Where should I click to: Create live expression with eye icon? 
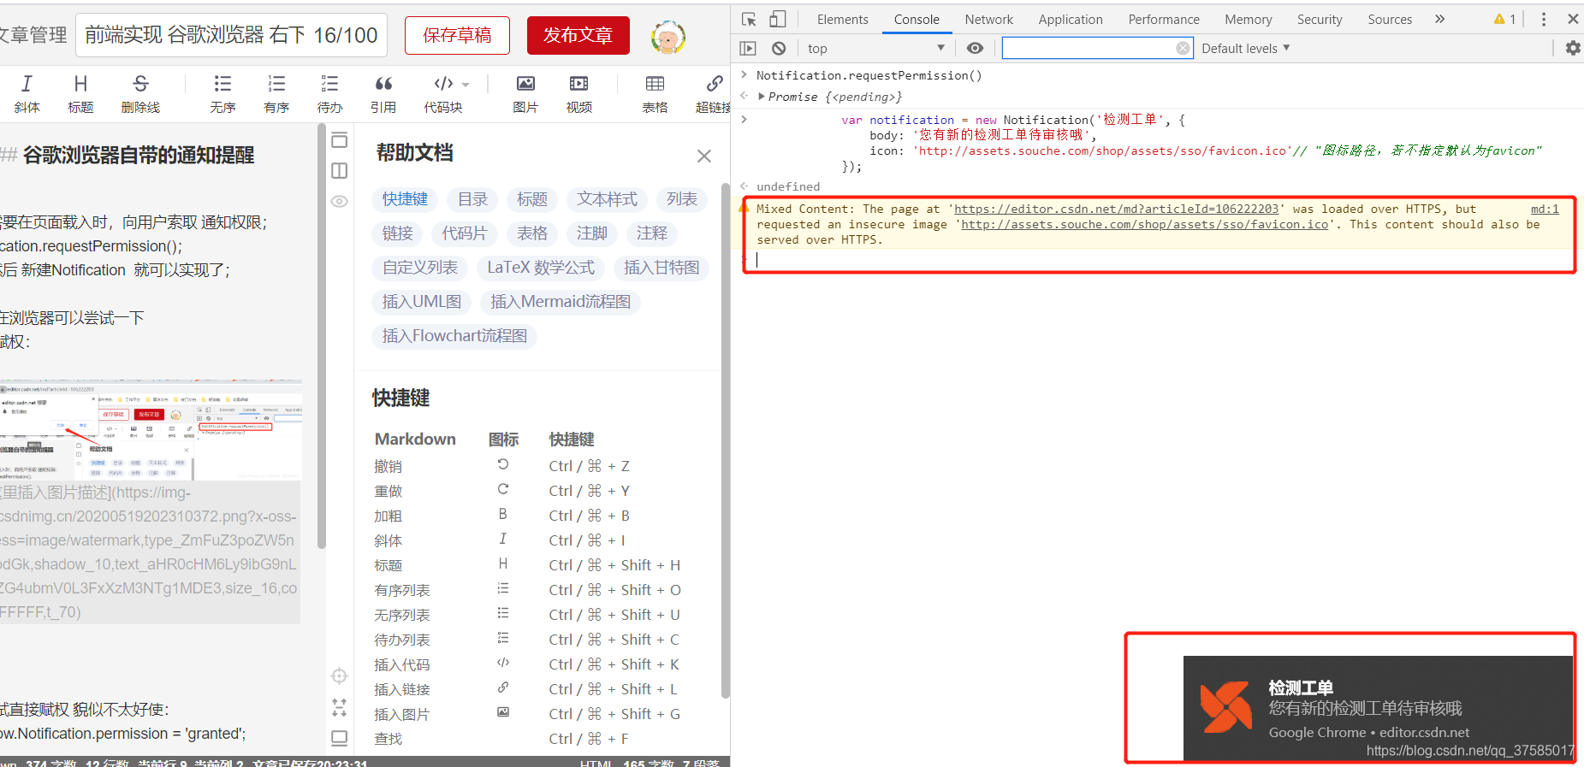coord(975,49)
